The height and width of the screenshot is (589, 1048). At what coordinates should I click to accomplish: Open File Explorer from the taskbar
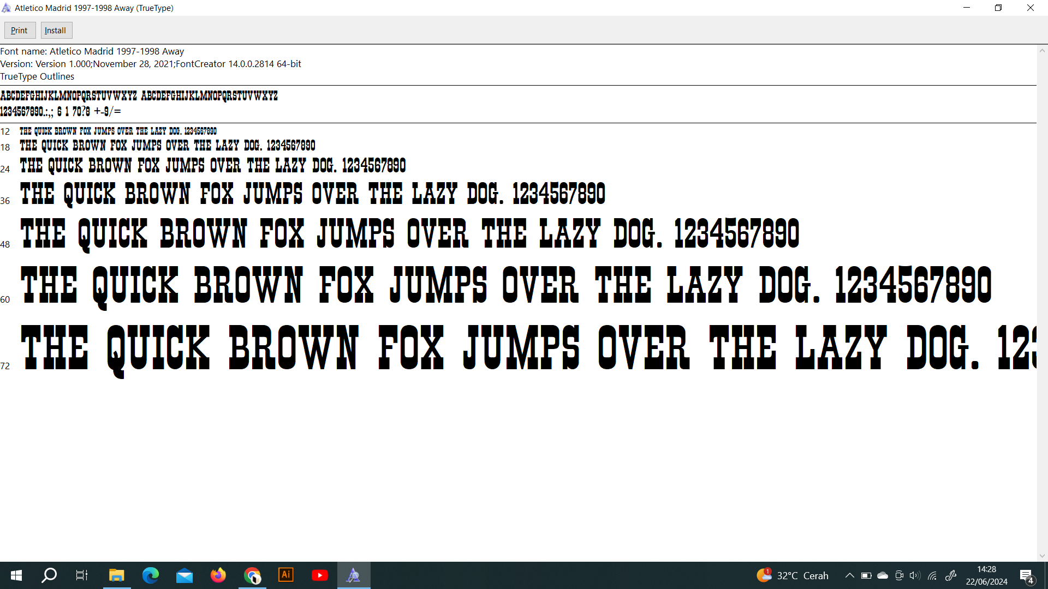[116, 575]
